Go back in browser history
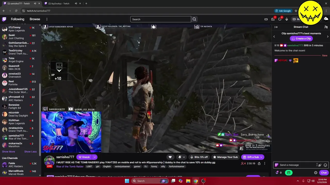This screenshot has height=185, width=330. pyautogui.click(x=4, y=11)
